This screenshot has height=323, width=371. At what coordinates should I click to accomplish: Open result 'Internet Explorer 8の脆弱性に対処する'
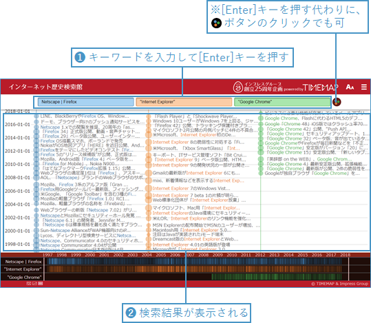[x=198, y=142]
